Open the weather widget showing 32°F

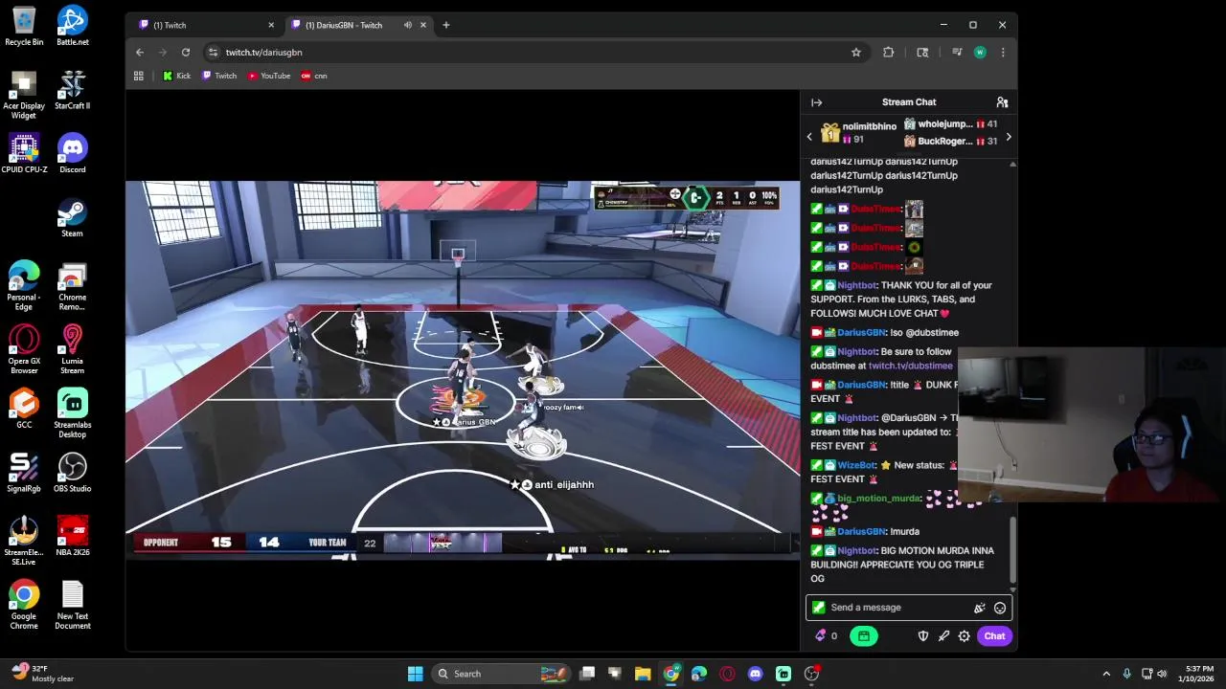43,674
